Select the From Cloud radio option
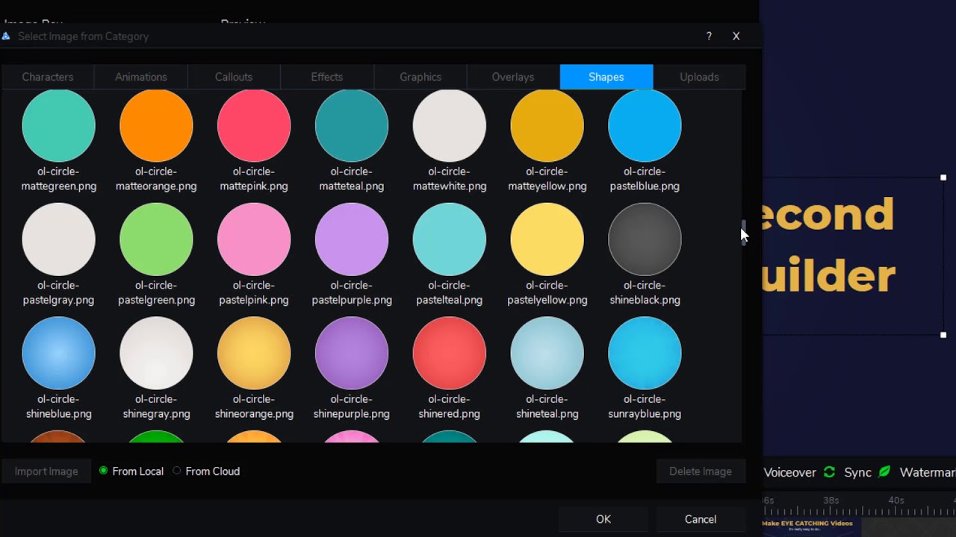956x537 pixels. tap(206, 471)
